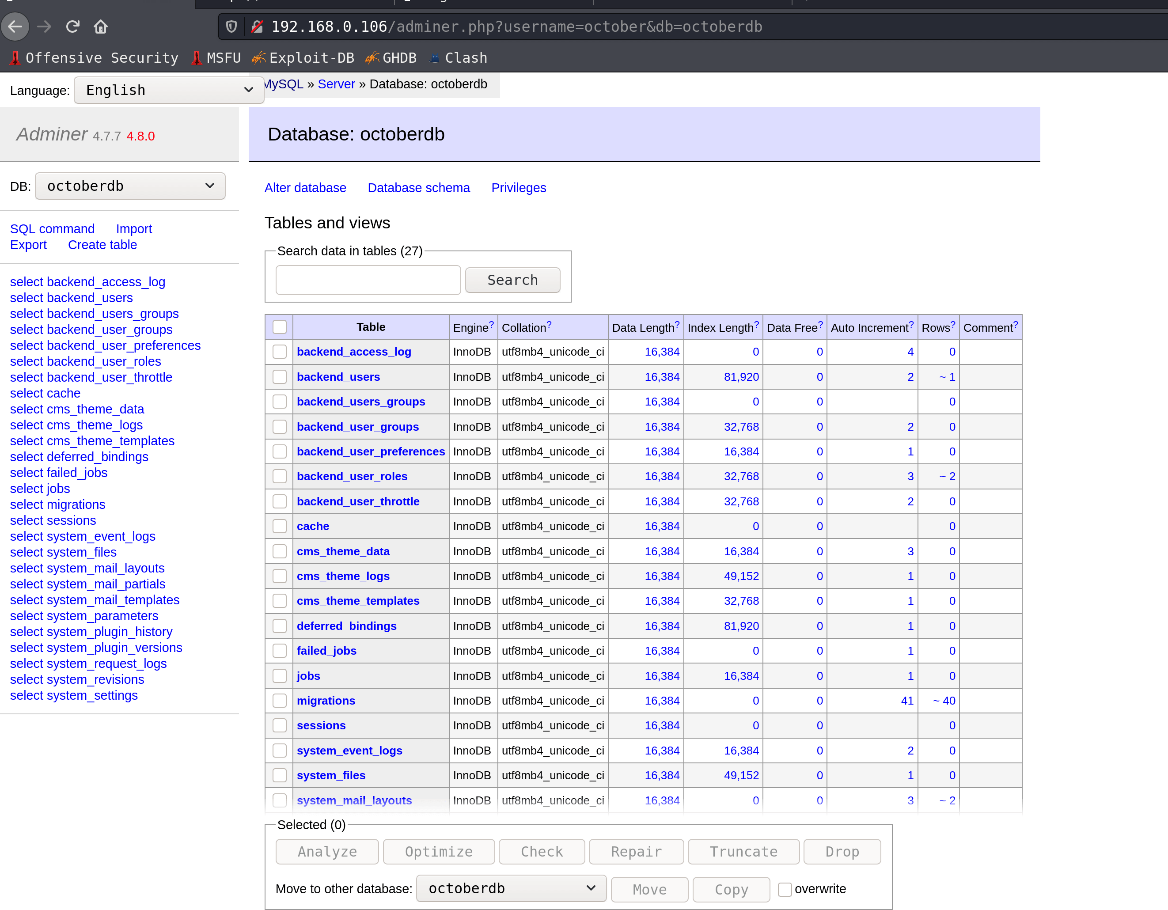This screenshot has width=1168, height=910.
Task: Check the migrations row checkbox
Action: [279, 700]
